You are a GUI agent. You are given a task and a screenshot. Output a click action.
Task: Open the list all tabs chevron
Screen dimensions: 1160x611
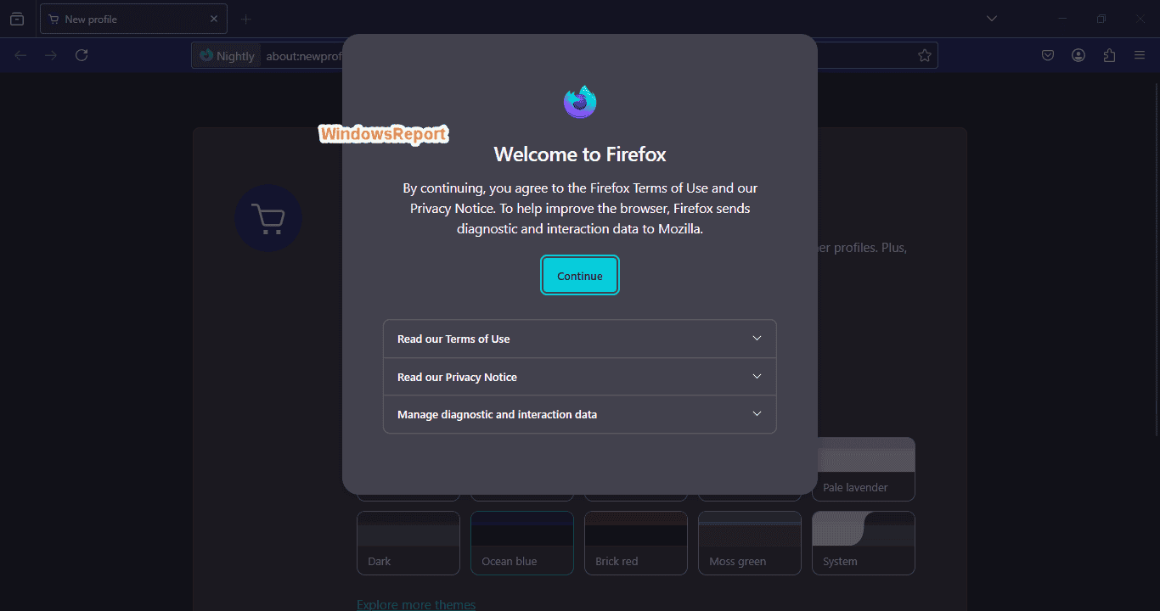pyautogui.click(x=991, y=19)
